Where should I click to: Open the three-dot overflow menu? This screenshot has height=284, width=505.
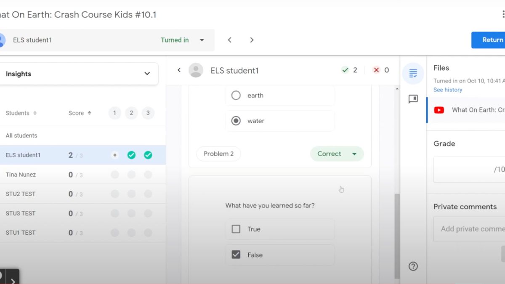pyautogui.click(x=503, y=13)
